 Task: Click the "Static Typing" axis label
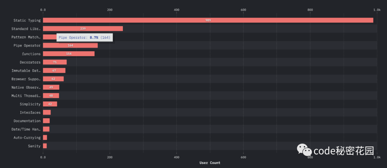tap(27, 20)
